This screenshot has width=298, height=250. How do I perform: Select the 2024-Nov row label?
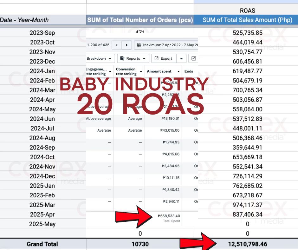click(42, 167)
